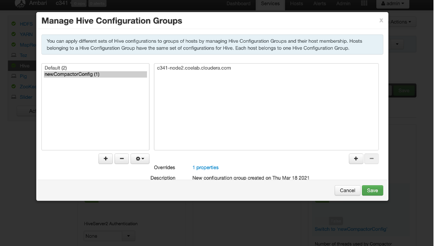This screenshot has height=246, width=434.
Task: Save the Hive configuration groups
Action: click(372, 190)
